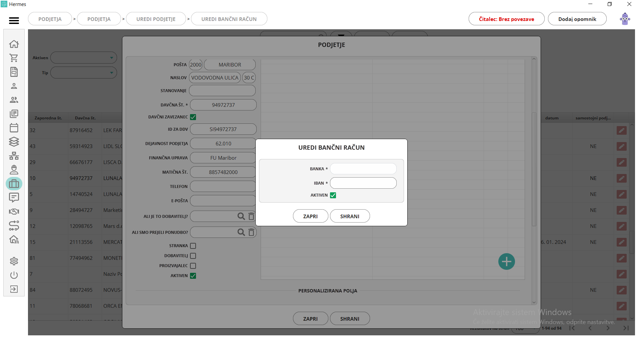
Task: Open the documents sidebar icon
Action: click(x=14, y=72)
